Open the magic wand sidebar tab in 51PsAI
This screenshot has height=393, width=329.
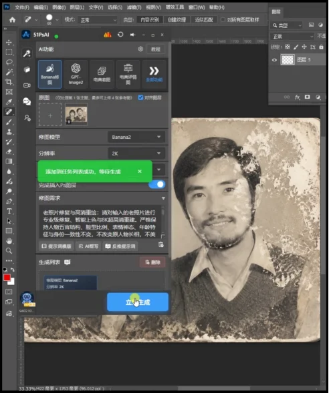click(x=27, y=53)
